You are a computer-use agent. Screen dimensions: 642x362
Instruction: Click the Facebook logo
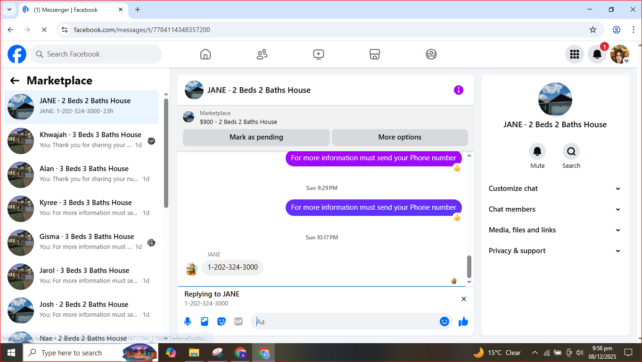[17, 54]
